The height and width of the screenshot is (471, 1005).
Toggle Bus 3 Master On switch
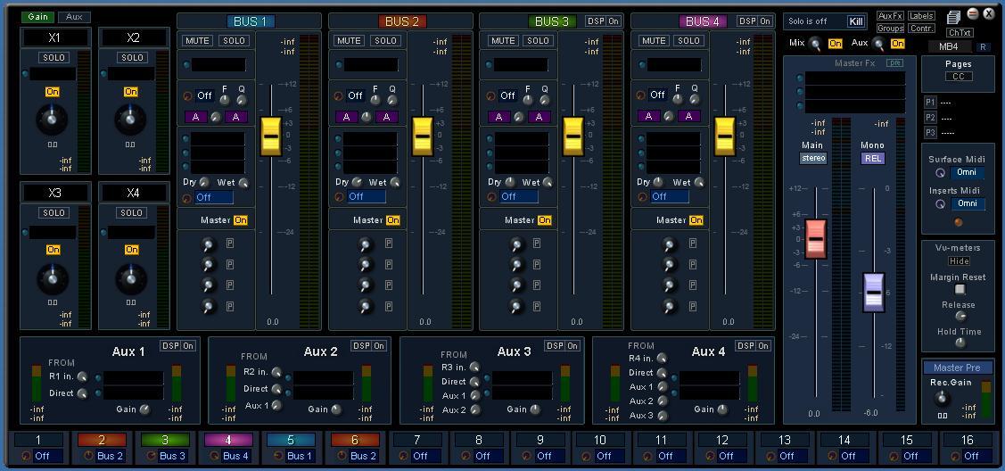tap(544, 220)
